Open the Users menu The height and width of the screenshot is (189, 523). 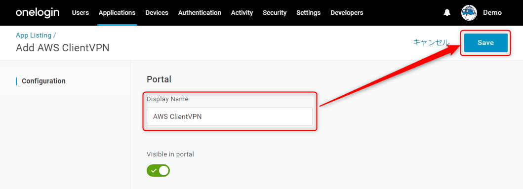coord(80,13)
